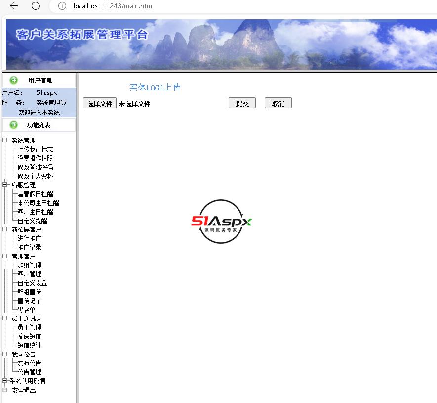Click the username value 51aspx

coord(46,93)
